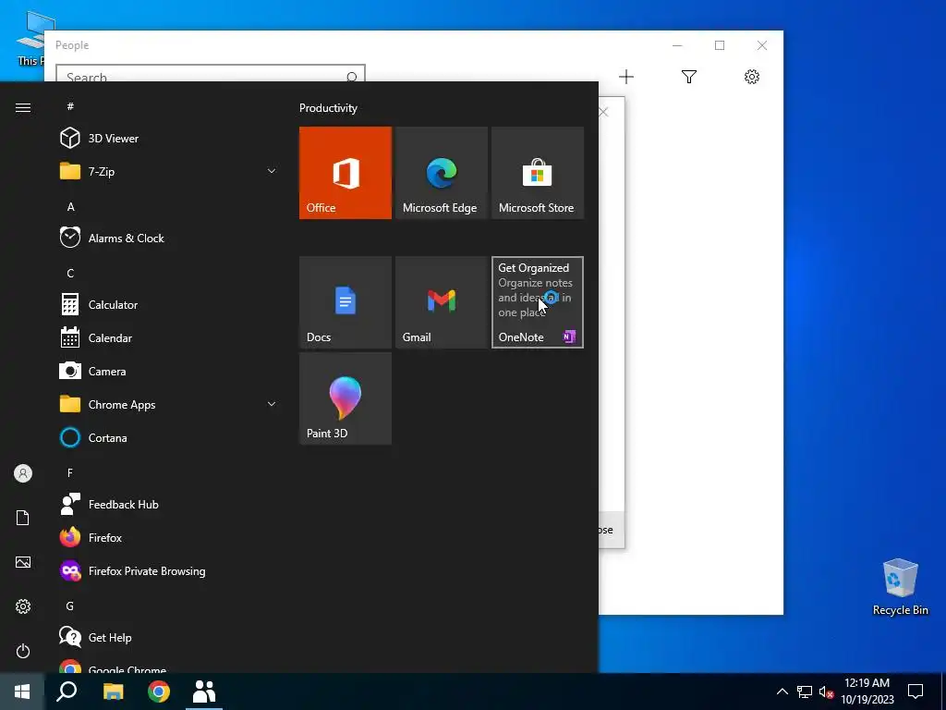Click the F letter header in app list

(70, 472)
